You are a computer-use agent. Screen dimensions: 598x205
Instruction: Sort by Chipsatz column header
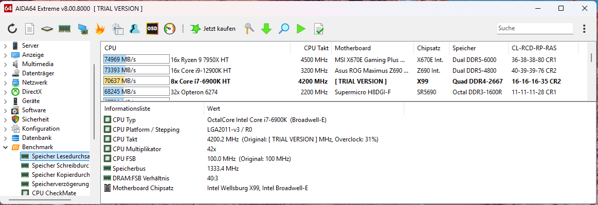[x=431, y=48]
